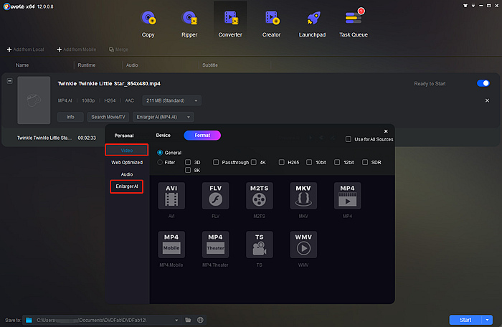
Task: Open the 211 MB (Standard) size dropdown
Action: point(172,100)
